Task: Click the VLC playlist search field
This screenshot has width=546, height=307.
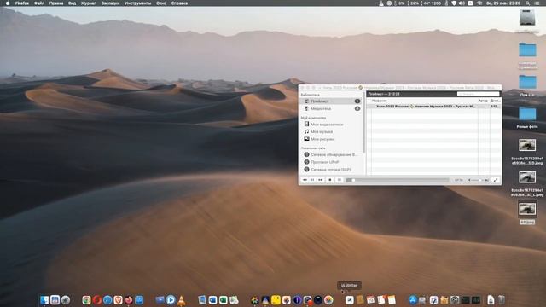Action: pyautogui.click(x=478, y=94)
